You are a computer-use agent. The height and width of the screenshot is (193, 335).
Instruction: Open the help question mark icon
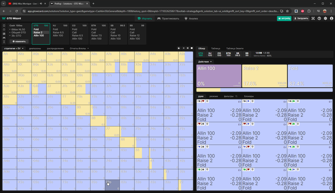[319, 19]
